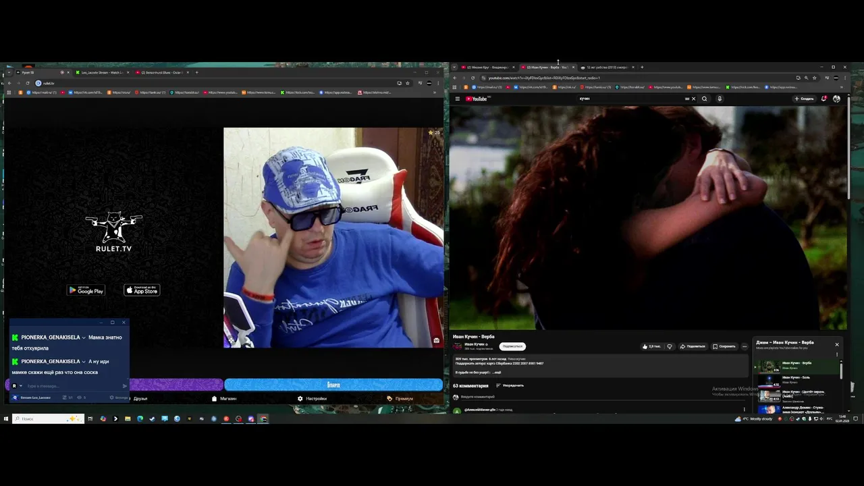
Task: Click the chat message input field
Action: click(x=73, y=386)
